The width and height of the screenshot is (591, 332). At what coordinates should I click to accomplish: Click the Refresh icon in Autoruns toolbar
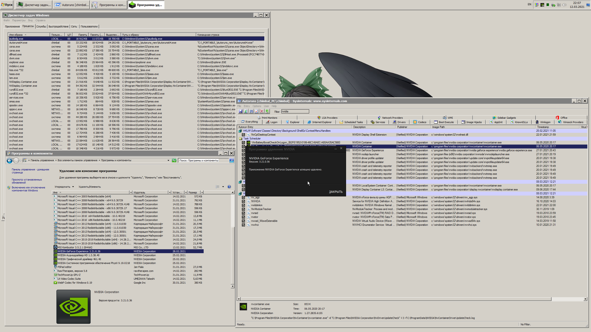point(246,111)
